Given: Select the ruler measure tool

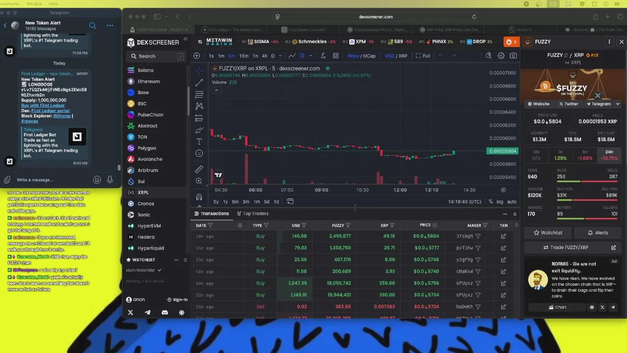Looking at the screenshot, I should [x=199, y=169].
